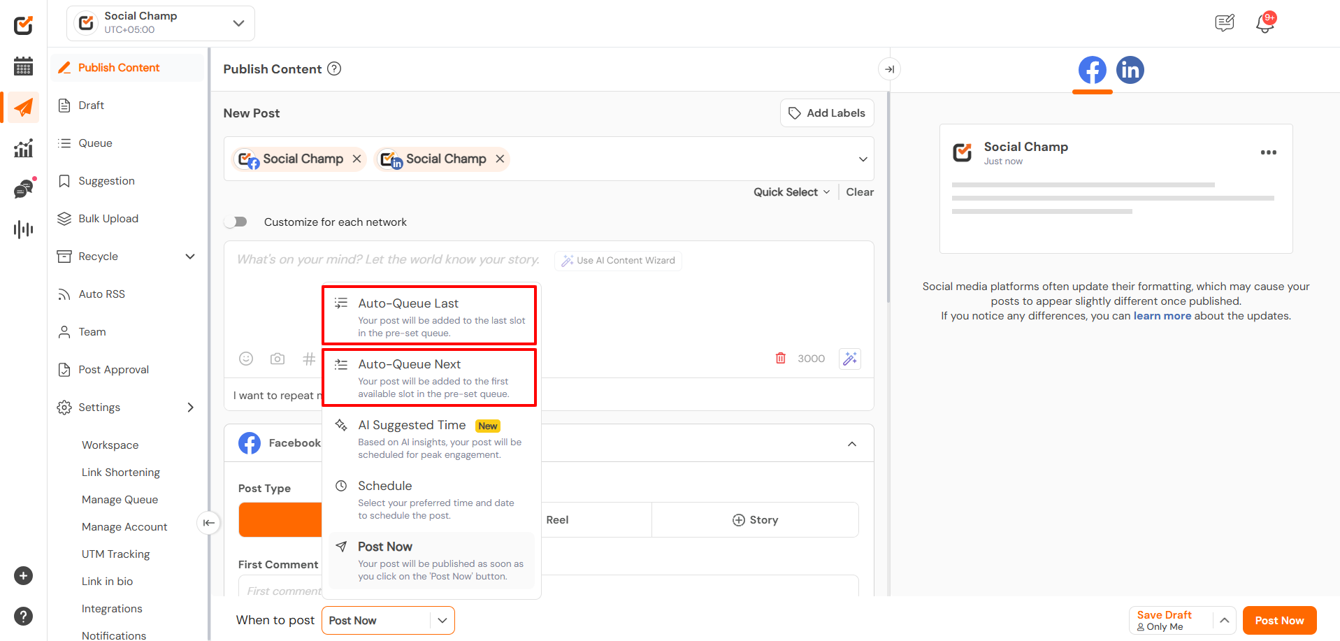Open the When to post dropdown

coord(388,621)
